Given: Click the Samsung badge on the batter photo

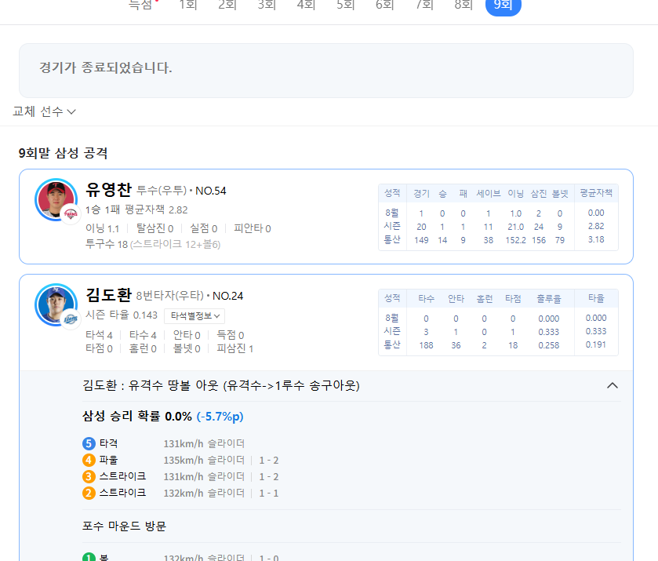Looking at the screenshot, I should 71,319.
